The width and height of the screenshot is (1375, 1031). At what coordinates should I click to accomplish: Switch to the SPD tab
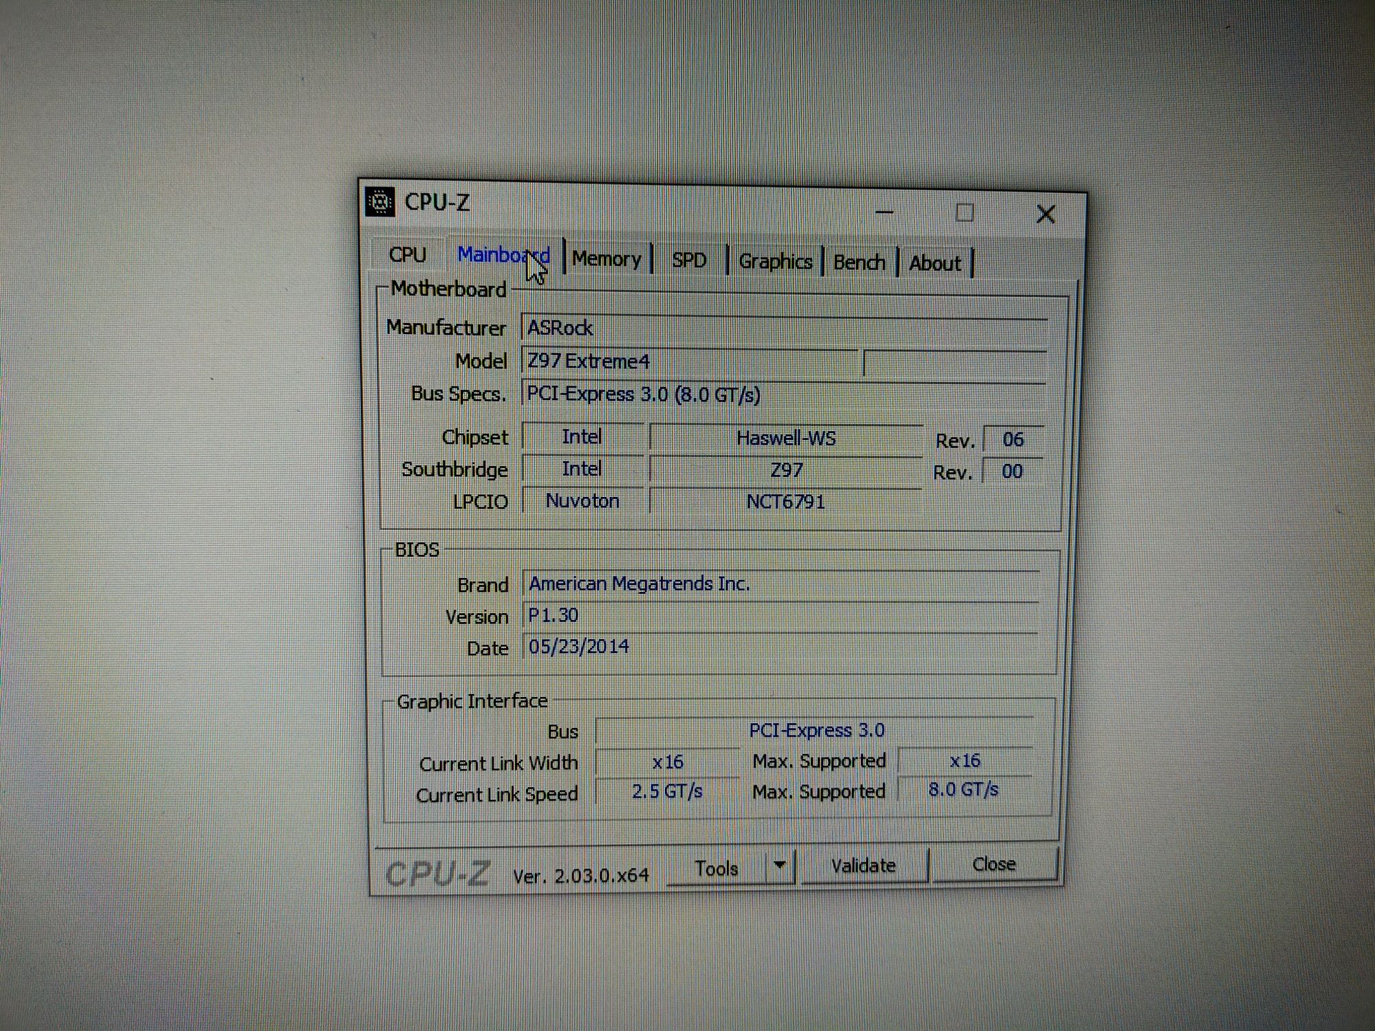pyautogui.click(x=689, y=260)
